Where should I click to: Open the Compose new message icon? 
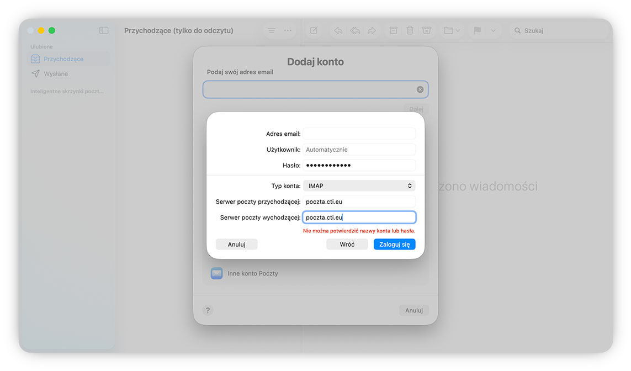tap(314, 30)
